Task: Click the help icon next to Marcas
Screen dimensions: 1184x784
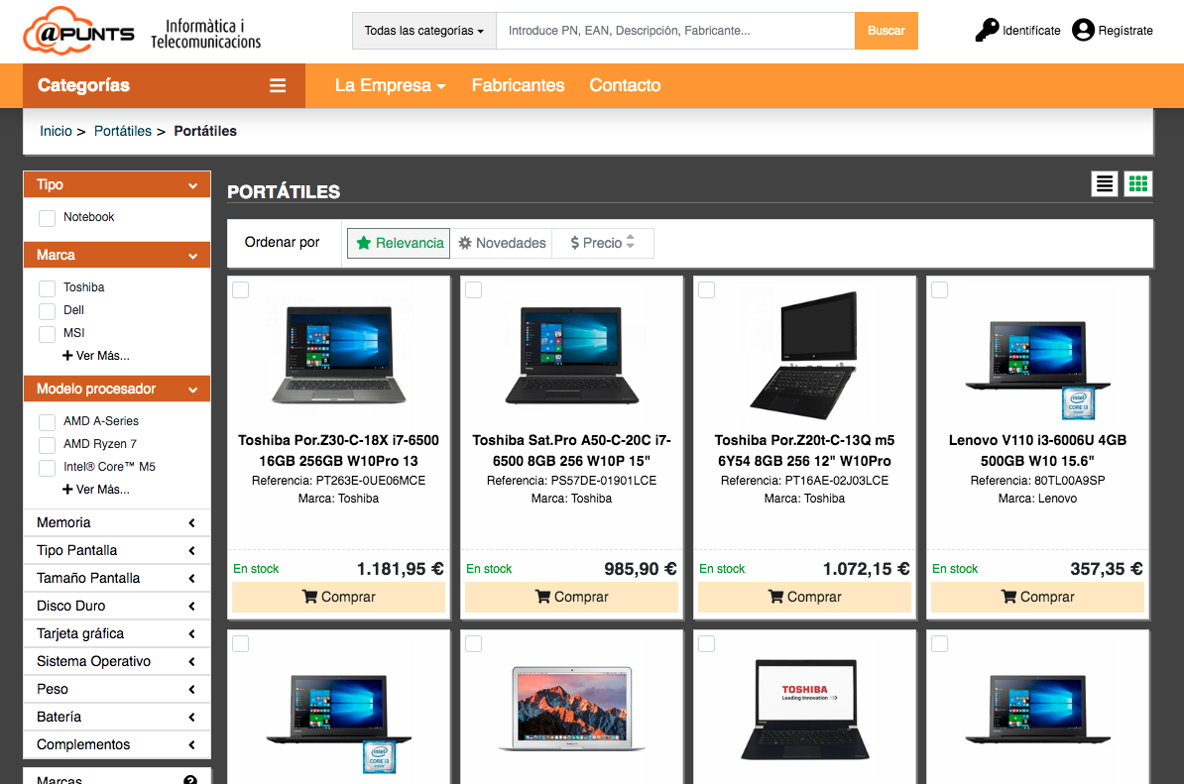Action: pyautogui.click(x=190, y=779)
